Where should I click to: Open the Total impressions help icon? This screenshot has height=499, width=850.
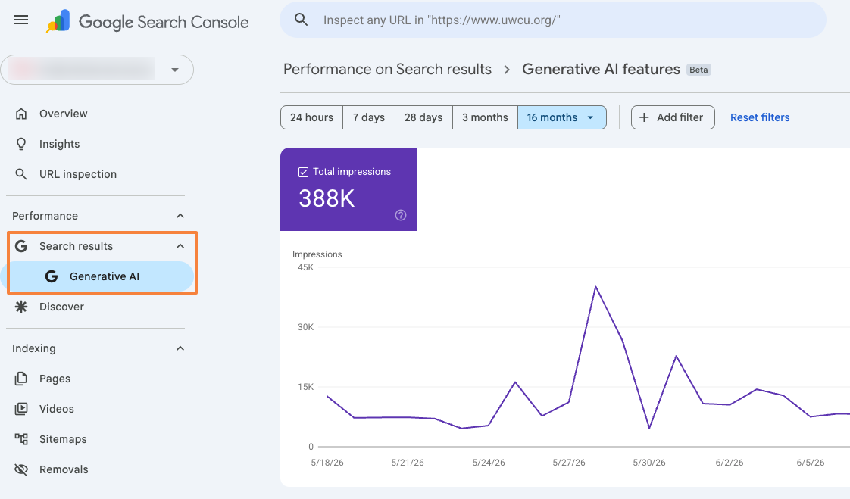[401, 215]
